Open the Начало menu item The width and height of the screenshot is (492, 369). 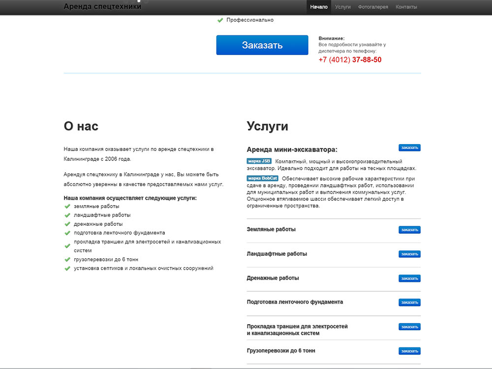[x=318, y=7]
